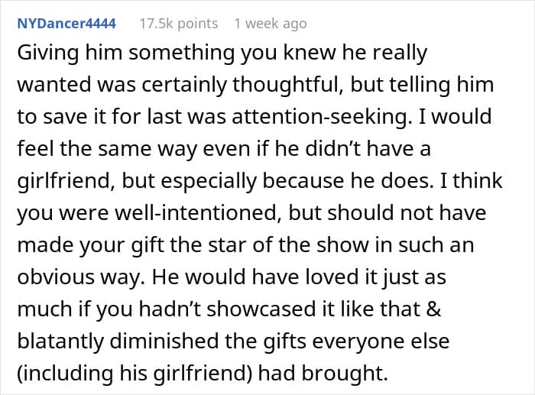Click the word everyone in the comment
Viewport: 535px width, 395px height.
tap(356, 342)
